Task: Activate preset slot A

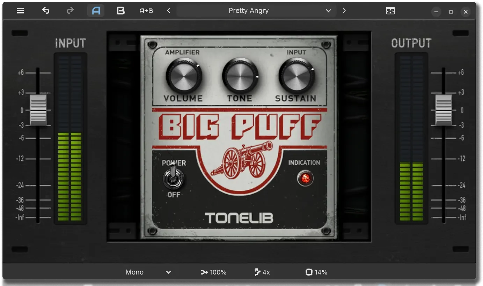Action: tap(96, 11)
